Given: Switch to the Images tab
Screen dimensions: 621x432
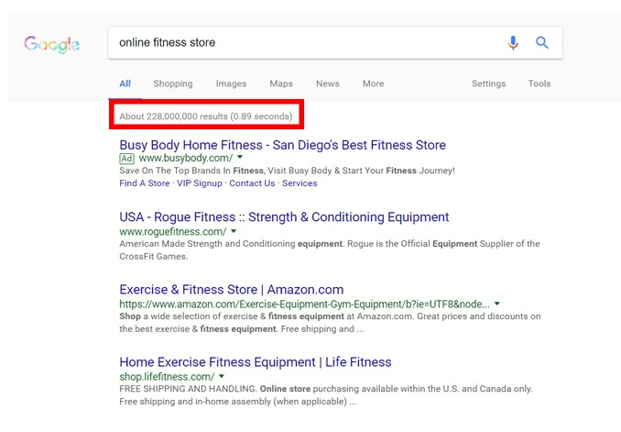Looking at the screenshot, I should (231, 83).
